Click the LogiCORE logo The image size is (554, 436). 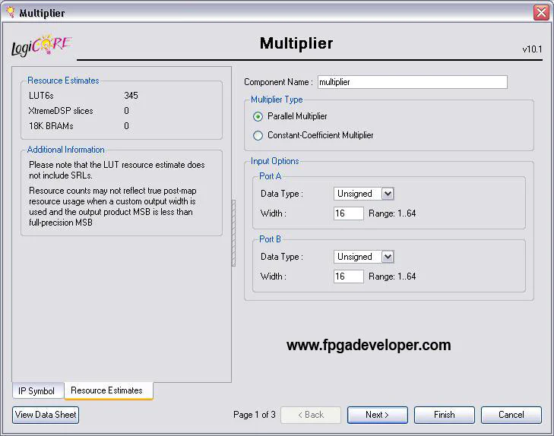tap(41, 46)
